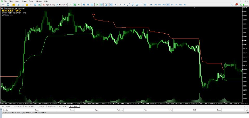Viewport: 249px width, 118px height.
Task: Sort trades by Symbol column
Action: [x=18, y=110]
